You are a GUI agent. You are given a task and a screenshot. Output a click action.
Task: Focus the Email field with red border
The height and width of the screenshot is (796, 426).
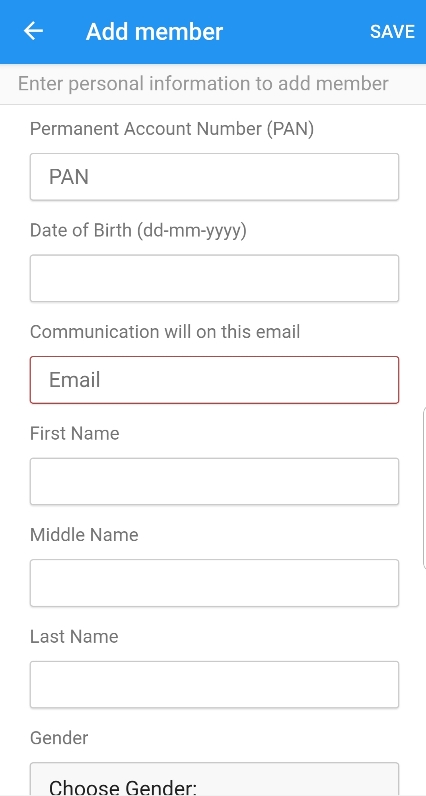[x=214, y=379]
